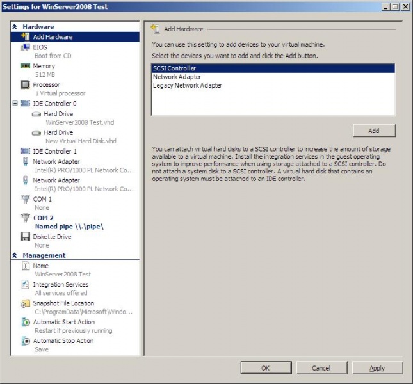Select IDE Controller 1 in tree
Screen dimensions: 413x384
click(54, 152)
